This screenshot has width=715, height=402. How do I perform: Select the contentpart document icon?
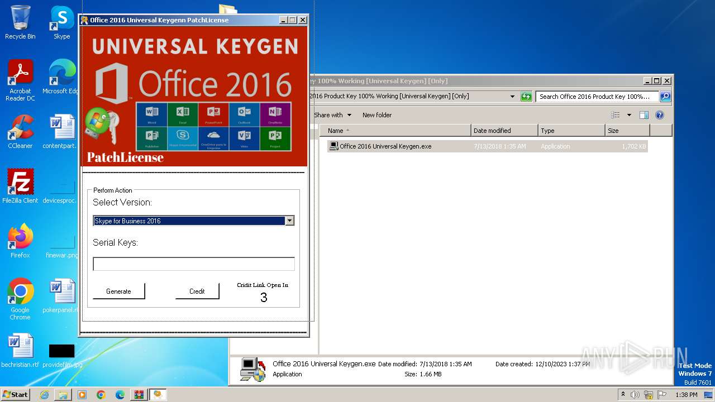(61, 132)
